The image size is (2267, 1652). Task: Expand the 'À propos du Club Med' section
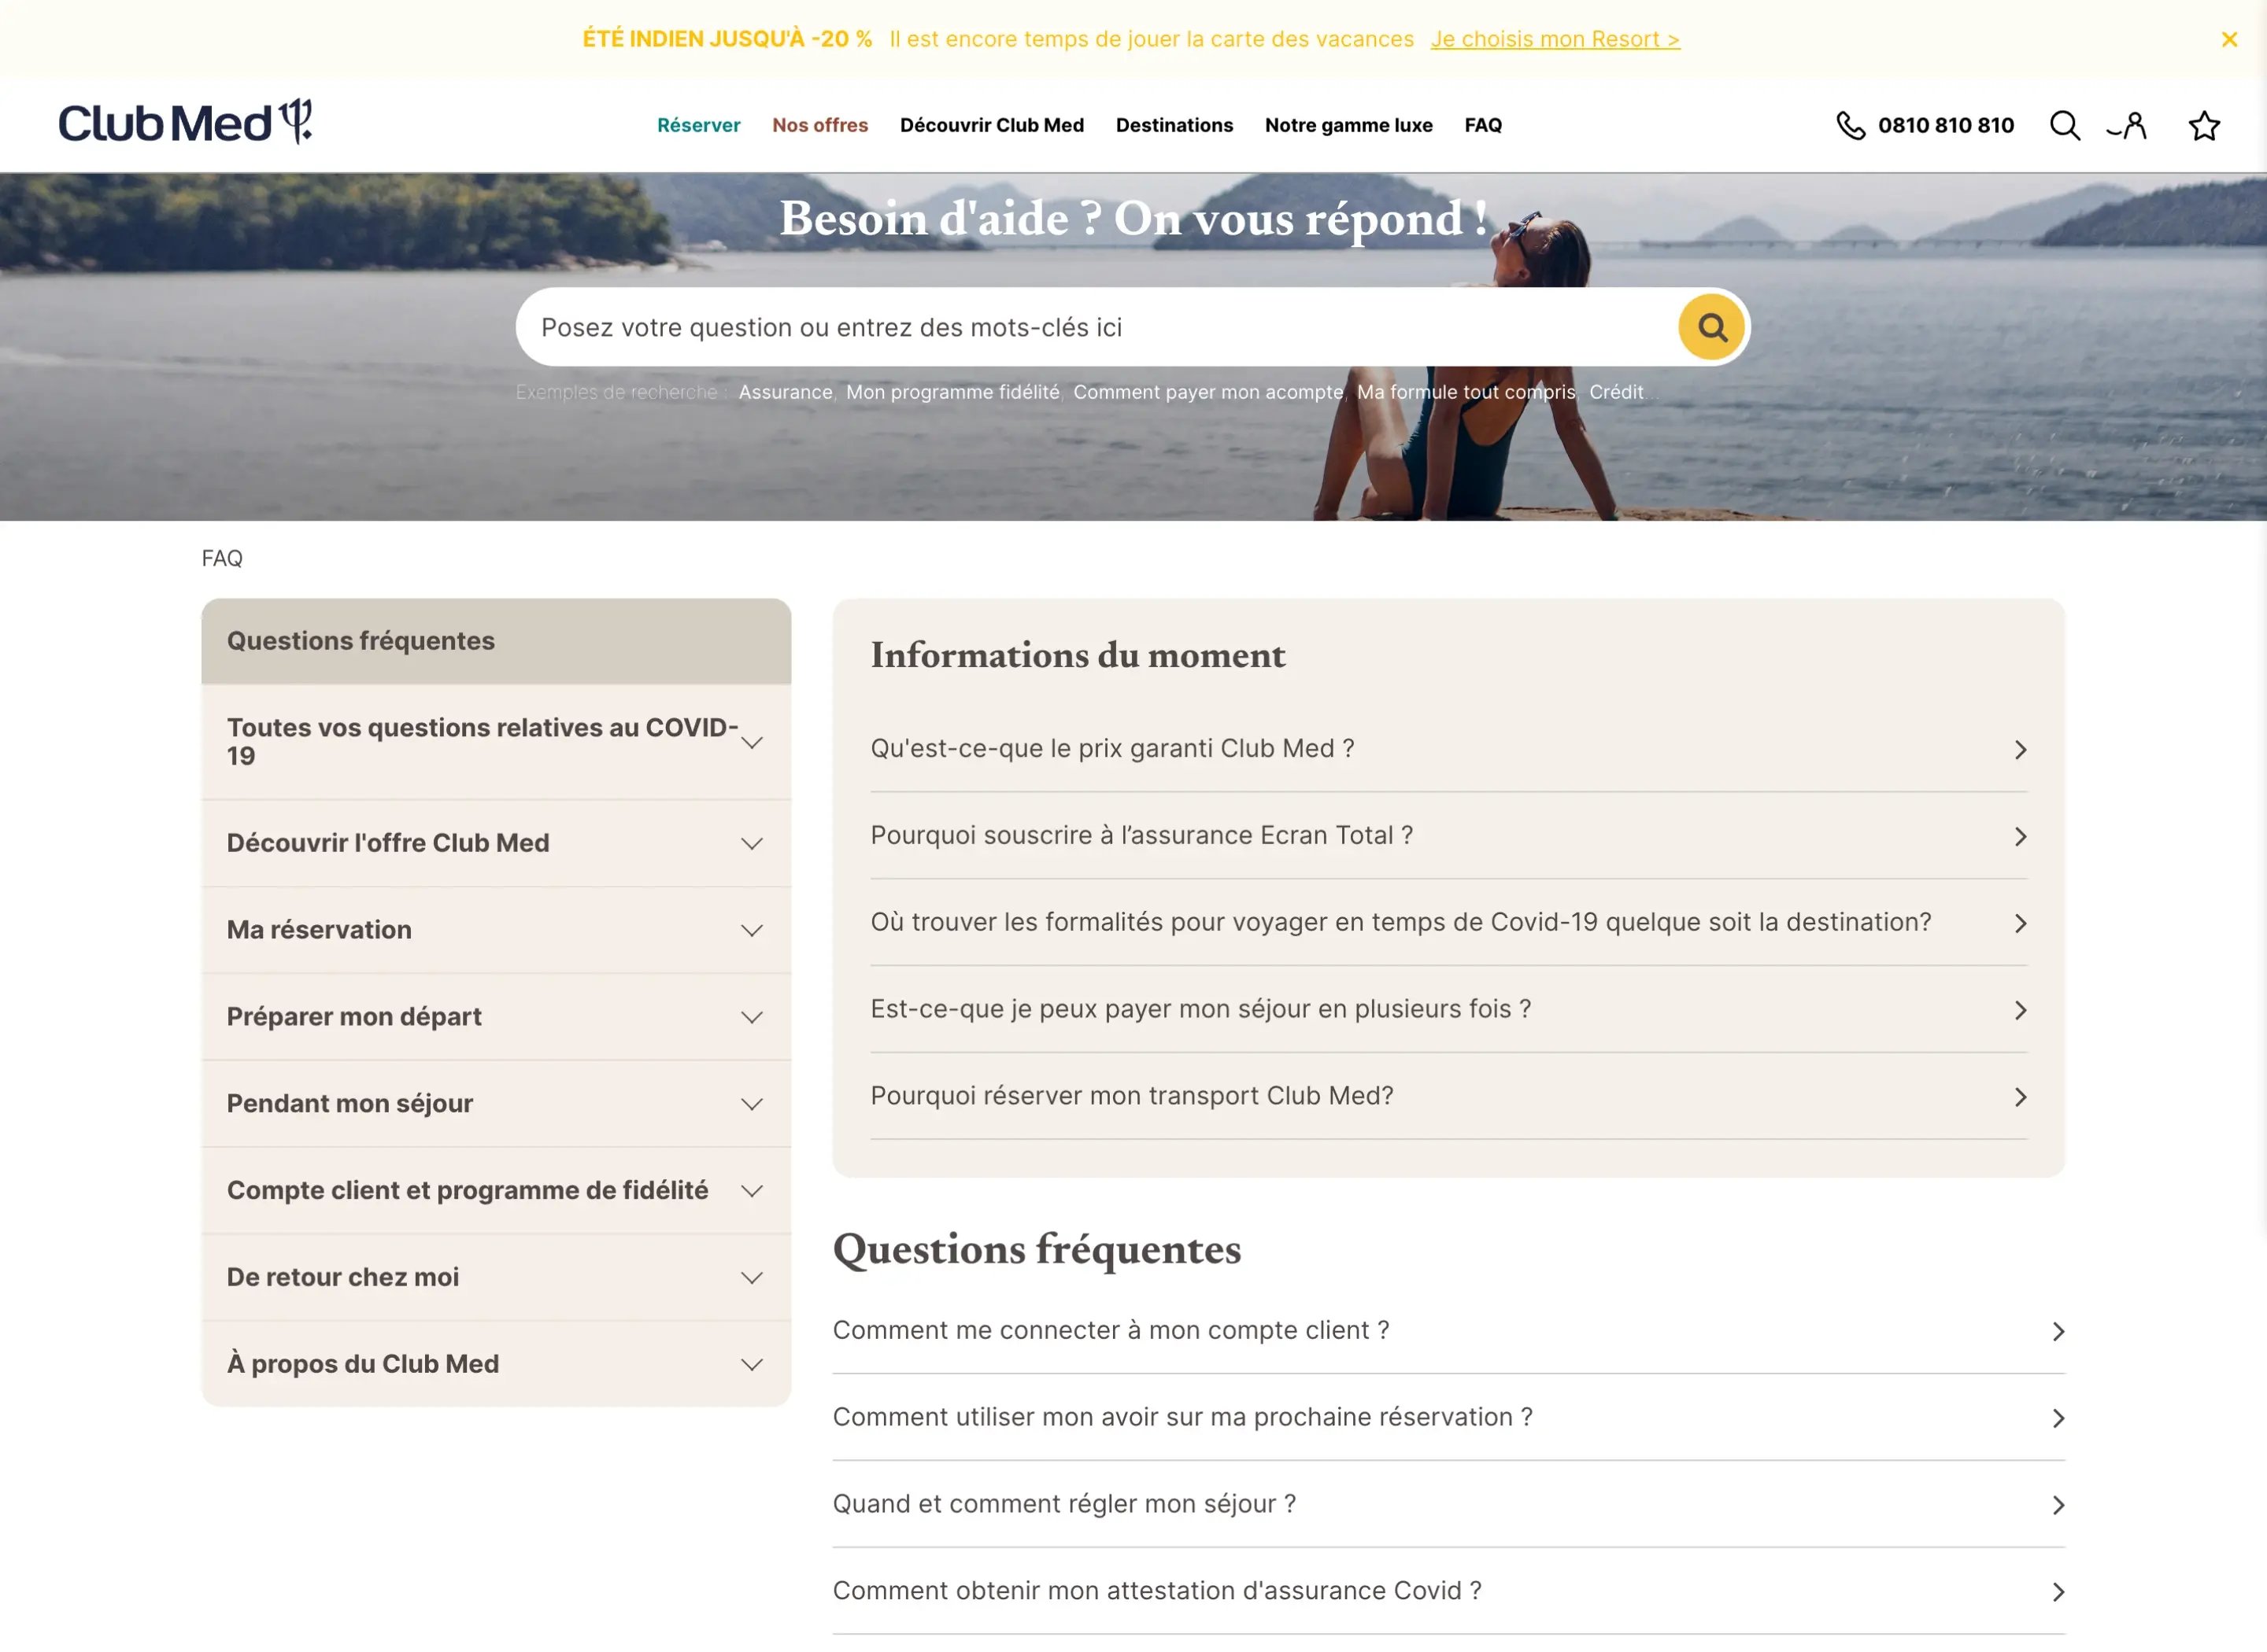click(494, 1363)
